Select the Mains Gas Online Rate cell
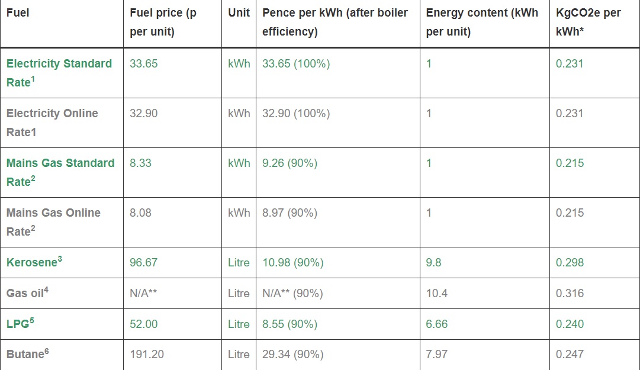This screenshot has width=640, height=370. 53,221
